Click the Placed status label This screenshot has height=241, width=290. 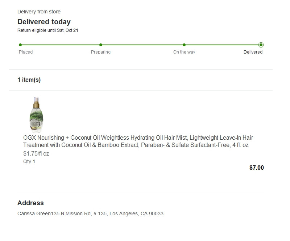point(26,52)
